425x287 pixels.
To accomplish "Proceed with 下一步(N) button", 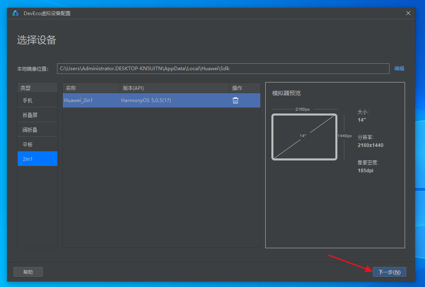I will click(389, 272).
